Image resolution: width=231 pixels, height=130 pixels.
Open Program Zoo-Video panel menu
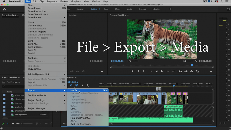128,15
